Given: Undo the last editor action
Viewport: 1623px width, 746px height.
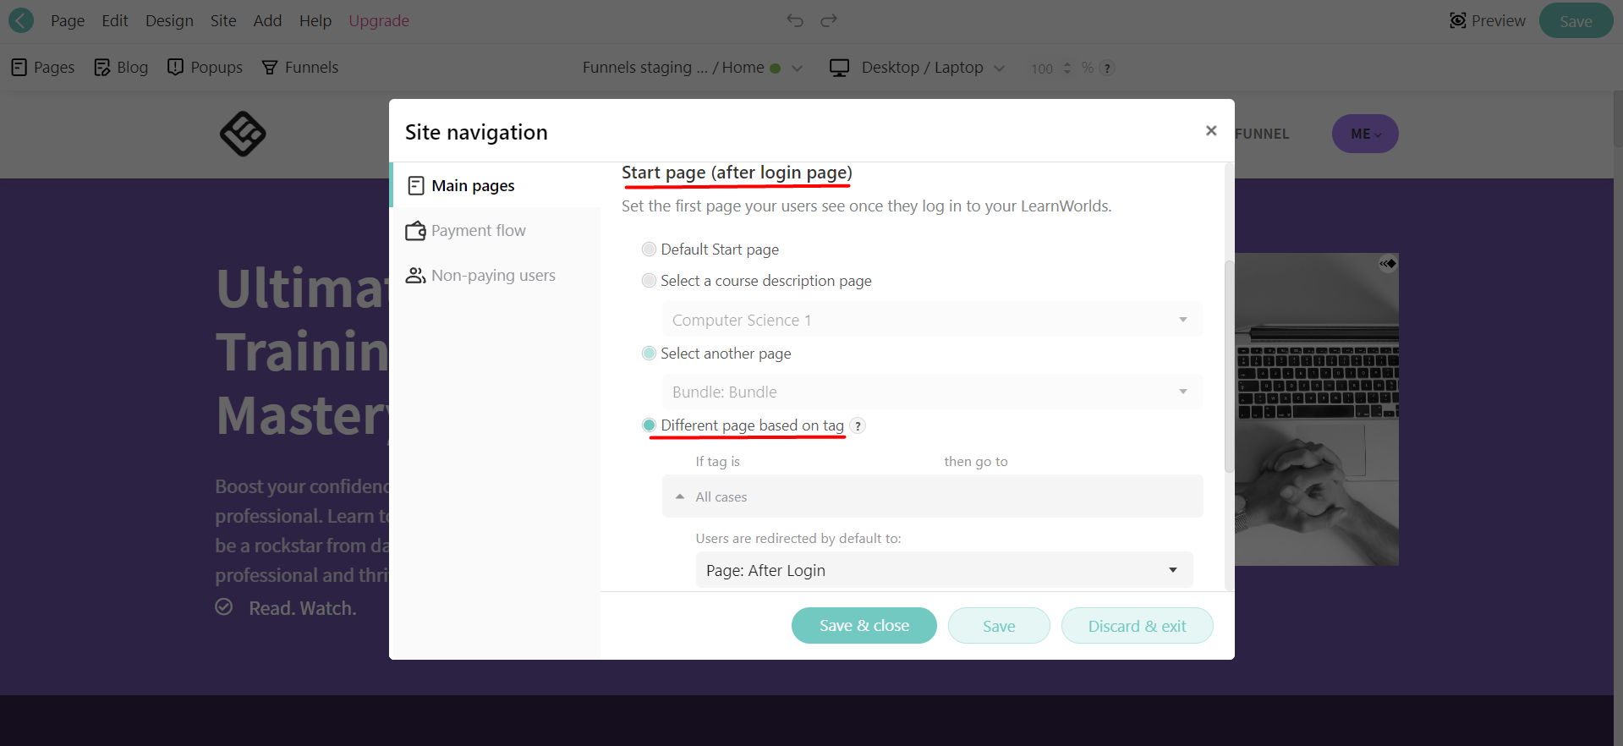Looking at the screenshot, I should [795, 20].
